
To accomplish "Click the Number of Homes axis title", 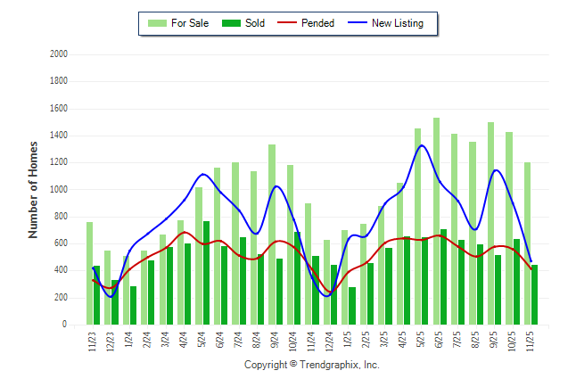I will [34, 189].
